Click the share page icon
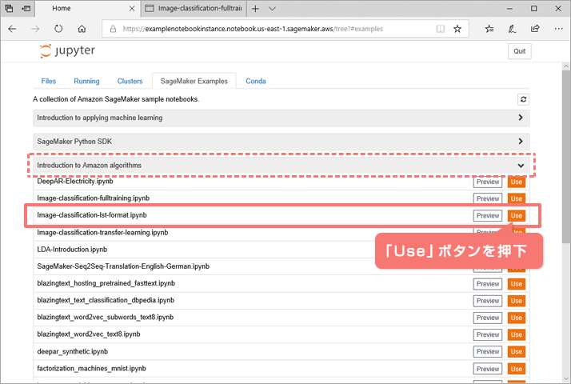Screen dimensions: 571x384 (x=535, y=29)
